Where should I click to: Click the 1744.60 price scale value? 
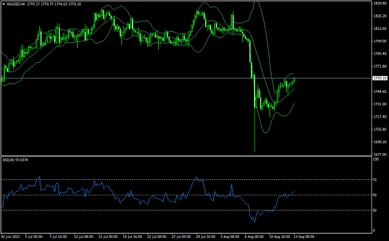coord(380,92)
